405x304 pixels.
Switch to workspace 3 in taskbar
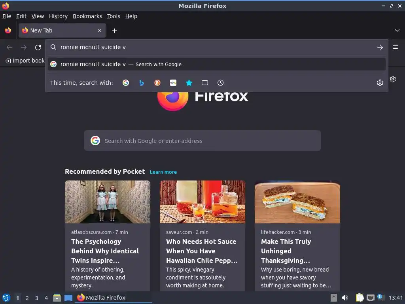tap(37, 298)
